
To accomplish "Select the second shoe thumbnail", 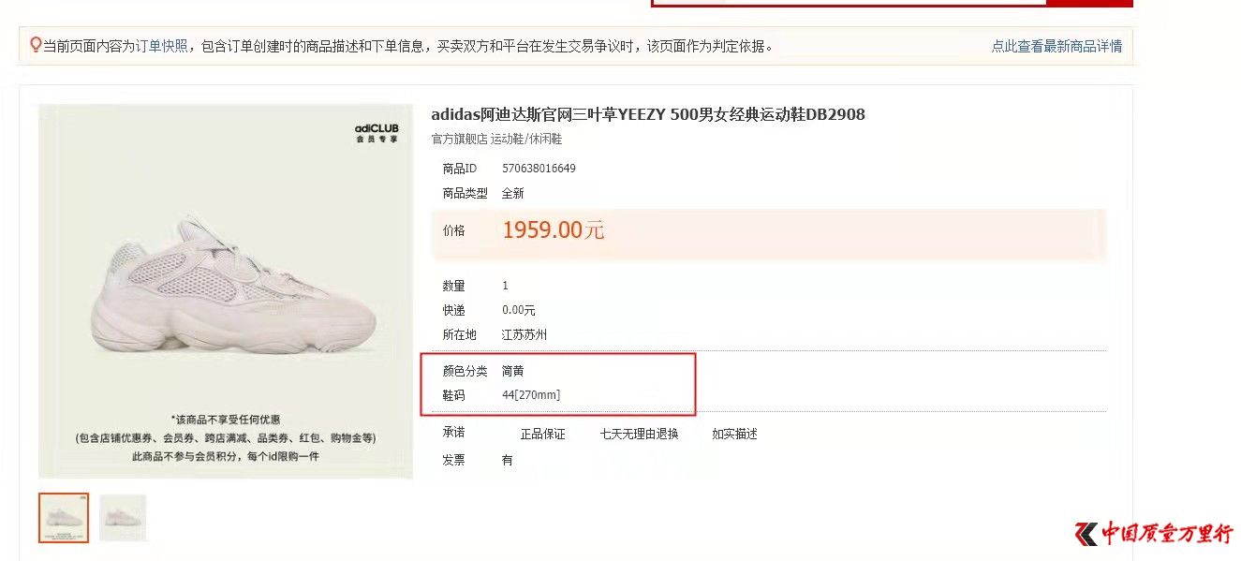I will [123, 518].
